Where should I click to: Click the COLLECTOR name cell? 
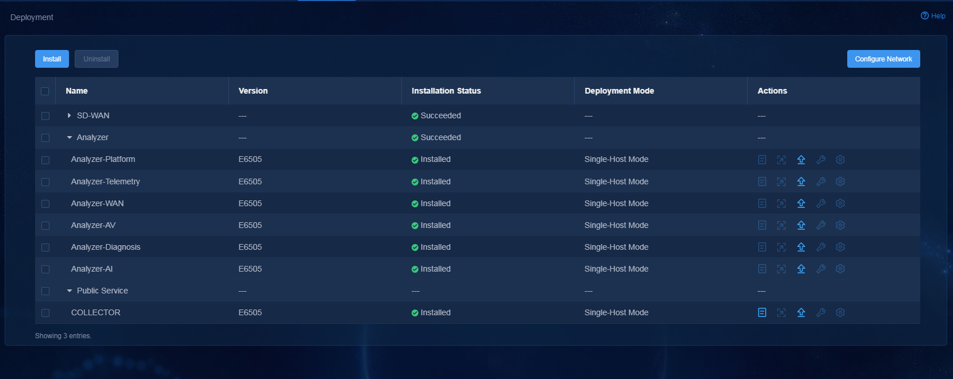click(x=95, y=312)
